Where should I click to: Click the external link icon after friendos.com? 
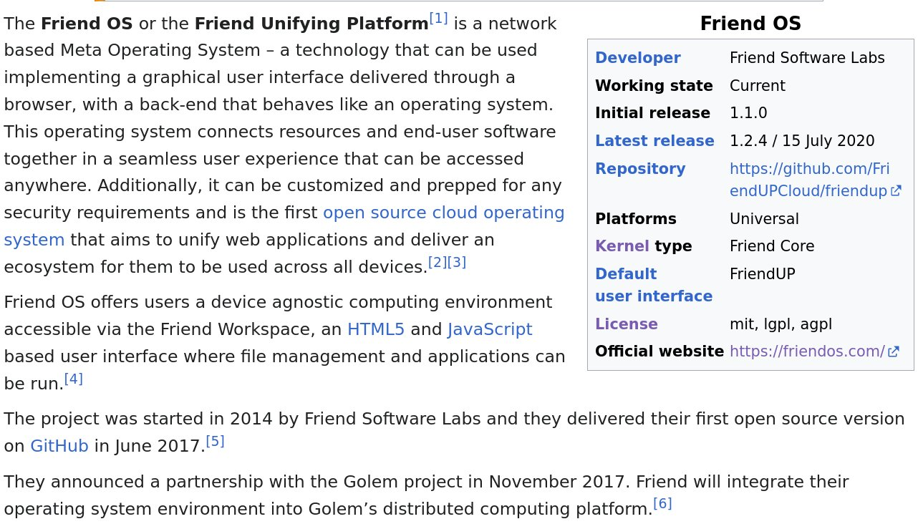click(893, 351)
